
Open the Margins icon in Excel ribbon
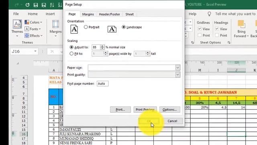coord(55,24)
